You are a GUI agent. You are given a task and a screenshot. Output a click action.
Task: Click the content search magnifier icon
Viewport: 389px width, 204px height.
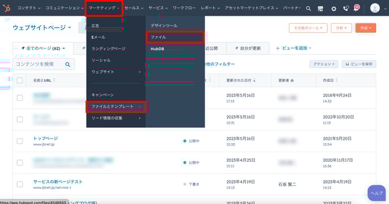pos(67,65)
